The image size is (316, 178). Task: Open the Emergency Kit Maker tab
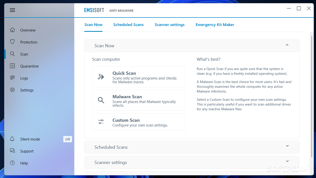(x=215, y=24)
